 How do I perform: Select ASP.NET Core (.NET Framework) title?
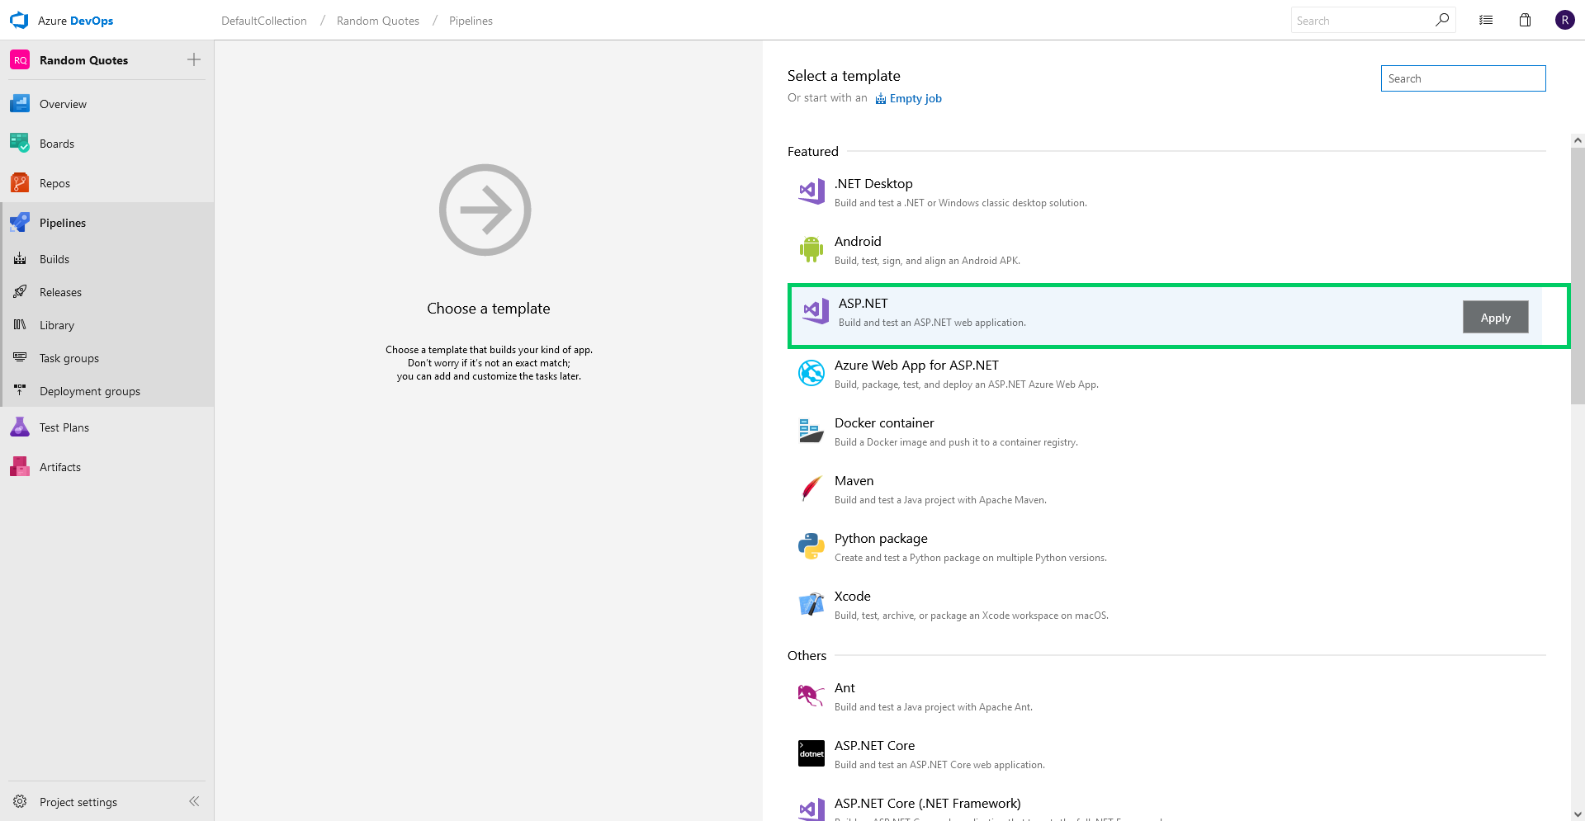(x=927, y=803)
